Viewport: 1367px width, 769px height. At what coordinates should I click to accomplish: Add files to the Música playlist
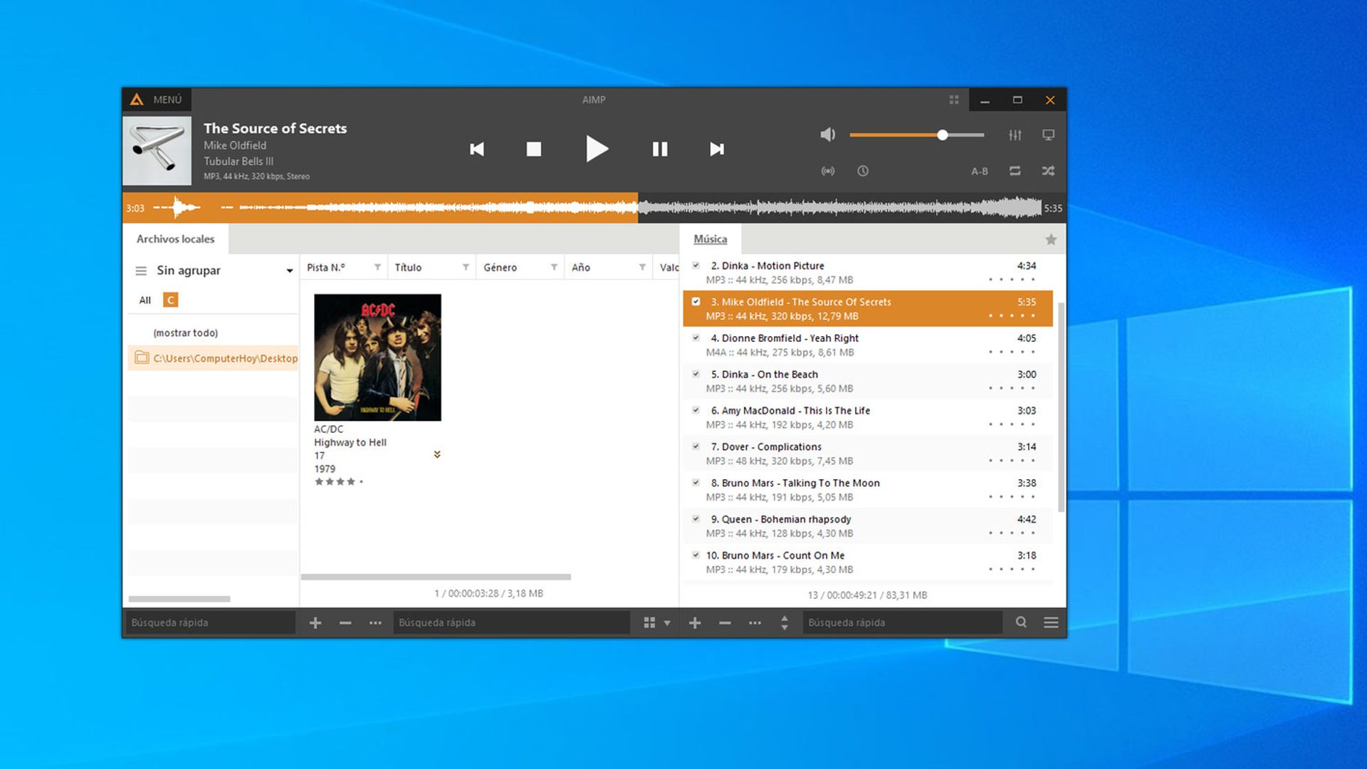[694, 622]
